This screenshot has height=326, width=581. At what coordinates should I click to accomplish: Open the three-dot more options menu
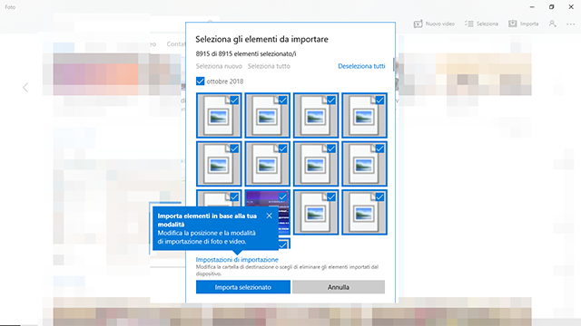click(x=571, y=24)
